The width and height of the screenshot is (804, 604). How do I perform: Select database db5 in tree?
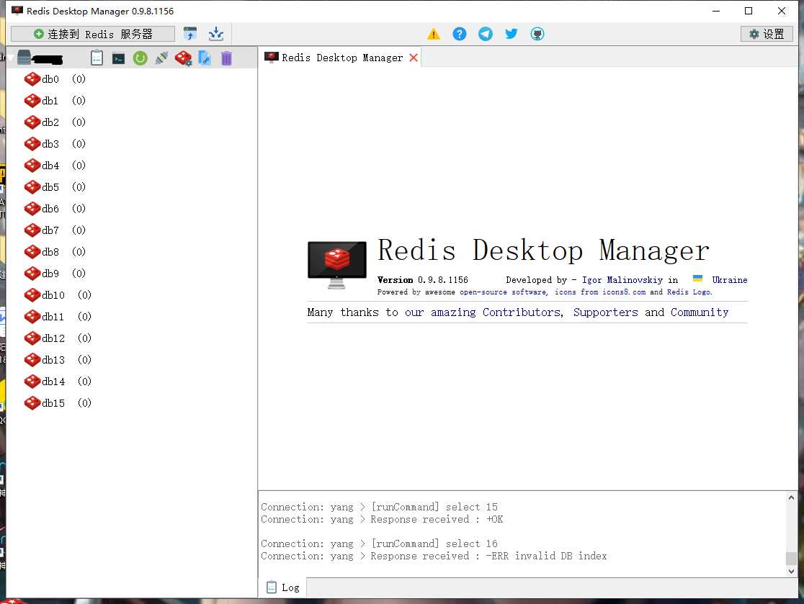(55, 186)
